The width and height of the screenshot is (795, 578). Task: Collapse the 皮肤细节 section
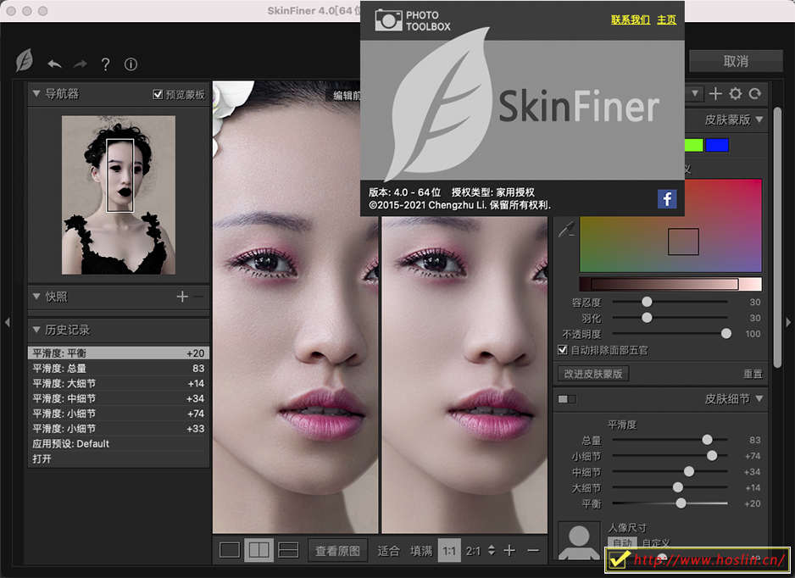point(759,398)
